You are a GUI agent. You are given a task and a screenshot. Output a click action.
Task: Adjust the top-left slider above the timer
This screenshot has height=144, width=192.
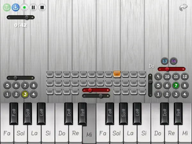pyautogui.click(x=20, y=17)
